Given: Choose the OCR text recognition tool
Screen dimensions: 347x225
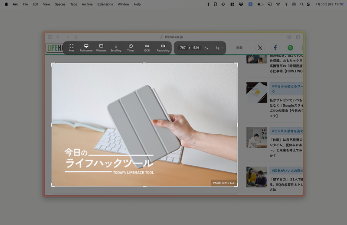Looking at the screenshot, I should [x=147, y=48].
